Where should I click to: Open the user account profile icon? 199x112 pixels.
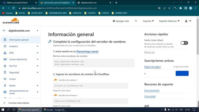[186, 21]
